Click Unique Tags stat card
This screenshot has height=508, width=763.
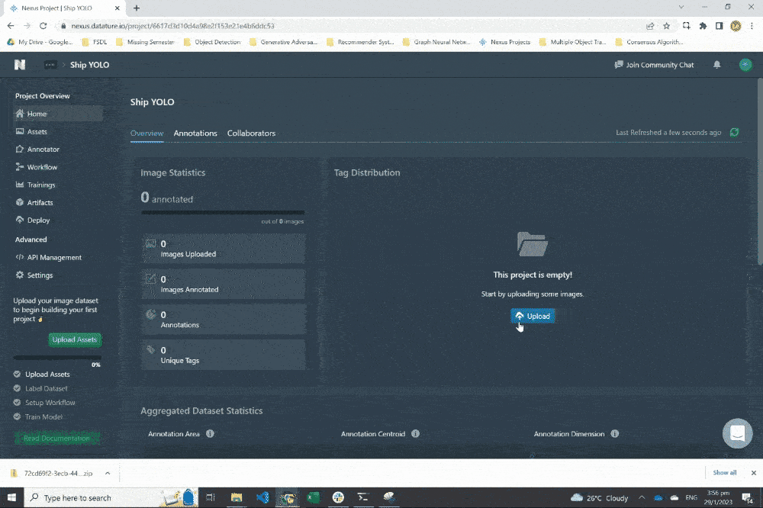(224, 355)
